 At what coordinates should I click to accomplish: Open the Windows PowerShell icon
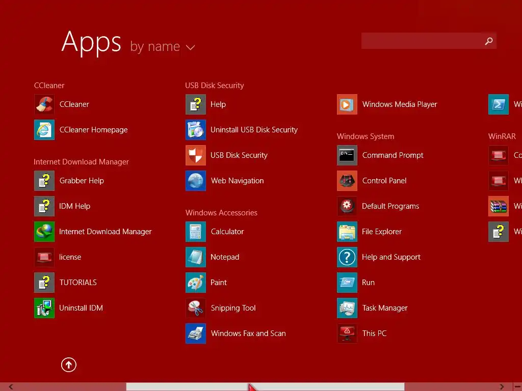499,104
